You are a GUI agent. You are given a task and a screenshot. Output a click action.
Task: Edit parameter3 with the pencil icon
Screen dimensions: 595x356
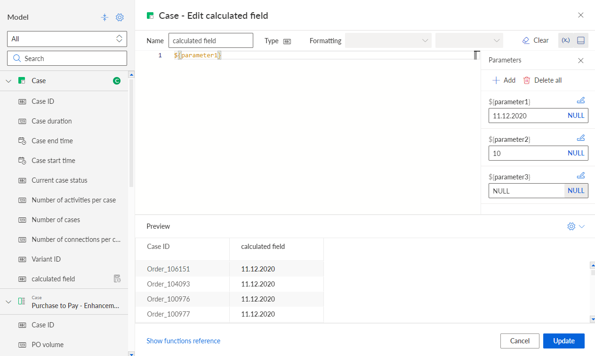click(581, 176)
